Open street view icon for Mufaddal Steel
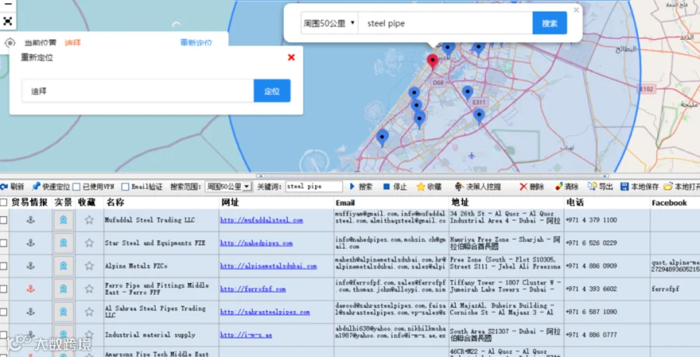This screenshot has height=357, width=700. [64, 219]
